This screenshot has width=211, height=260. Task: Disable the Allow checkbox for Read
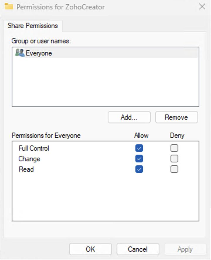[139, 169]
